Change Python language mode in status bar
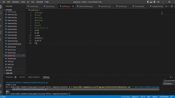 tap(155, 97)
